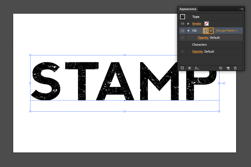Click the Grunge Pattern 1 fill swatch thumbnail
The image size is (251, 167).
click(x=205, y=31)
